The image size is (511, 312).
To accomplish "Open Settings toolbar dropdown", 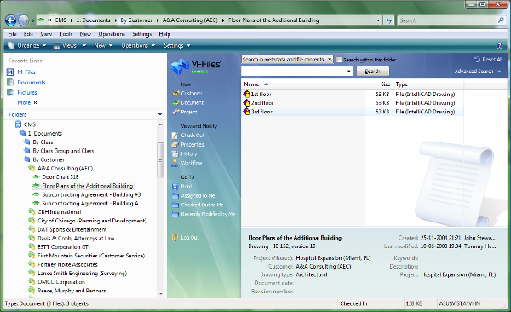I will click(177, 46).
